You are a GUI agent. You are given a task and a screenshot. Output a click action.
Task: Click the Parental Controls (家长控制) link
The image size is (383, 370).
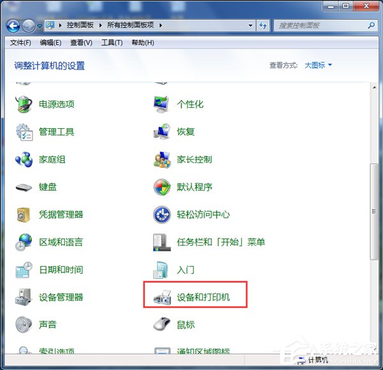point(194,159)
